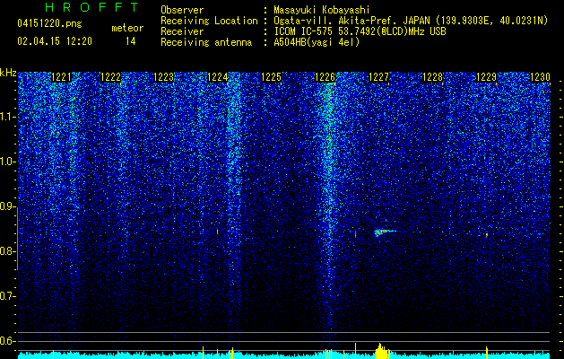Click the Receiver label
This screenshot has width=564, height=359.
(182, 31)
